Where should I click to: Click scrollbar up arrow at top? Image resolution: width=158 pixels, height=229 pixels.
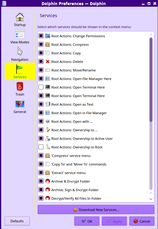click(x=151, y=35)
